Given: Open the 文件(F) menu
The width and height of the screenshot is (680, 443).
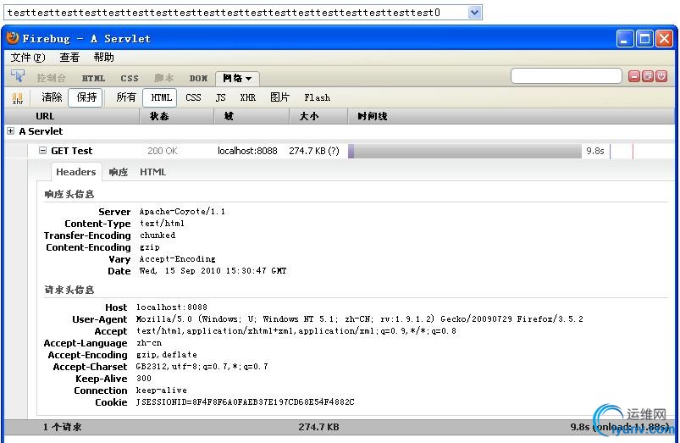Looking at the screenshot, I should coord(28,58).
